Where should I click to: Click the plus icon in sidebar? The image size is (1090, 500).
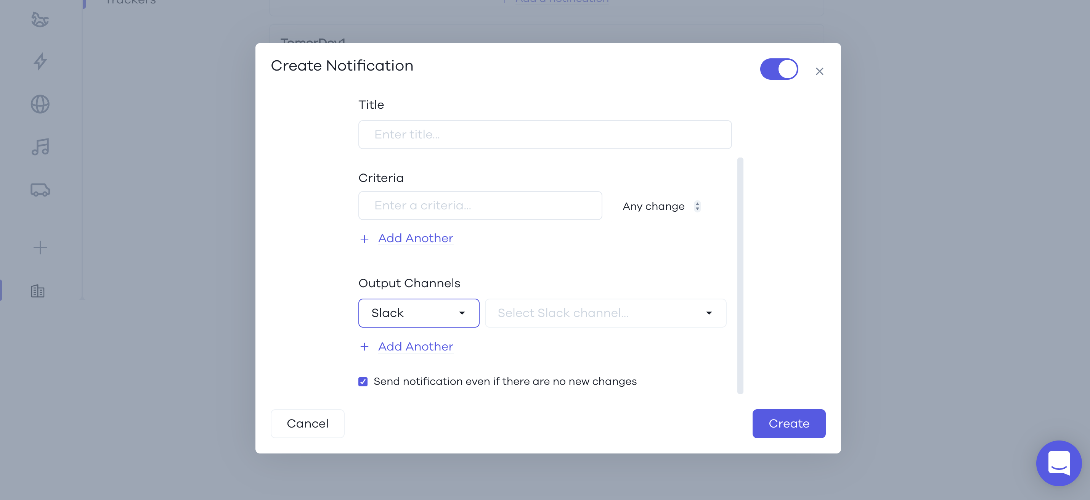tap(40, 247)
